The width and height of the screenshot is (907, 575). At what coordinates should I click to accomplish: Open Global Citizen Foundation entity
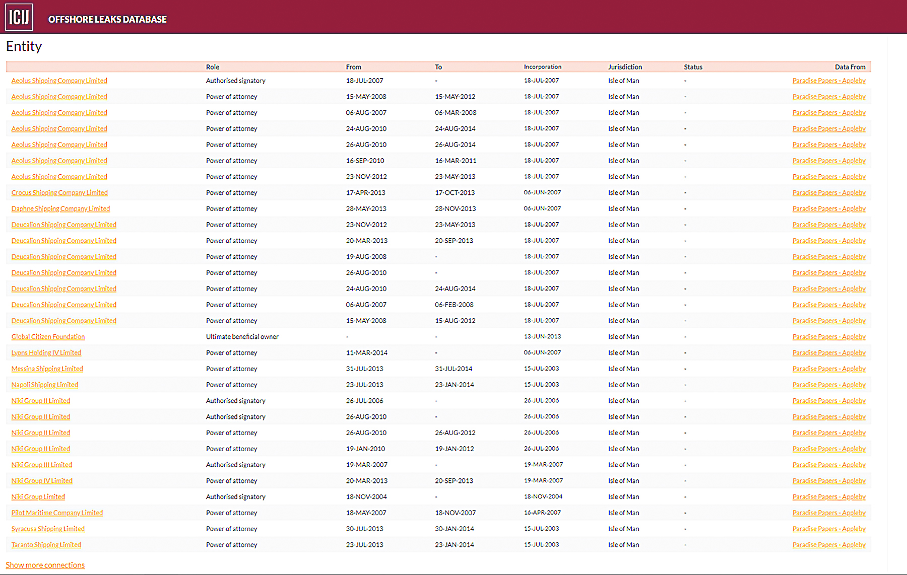48,337
